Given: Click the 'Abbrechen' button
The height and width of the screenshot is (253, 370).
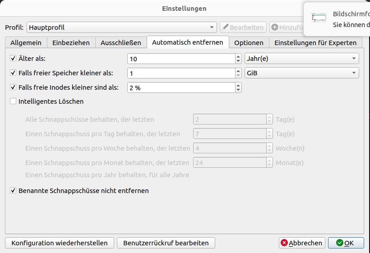Looking at the screenshot, I should click(x=301, y=243).
